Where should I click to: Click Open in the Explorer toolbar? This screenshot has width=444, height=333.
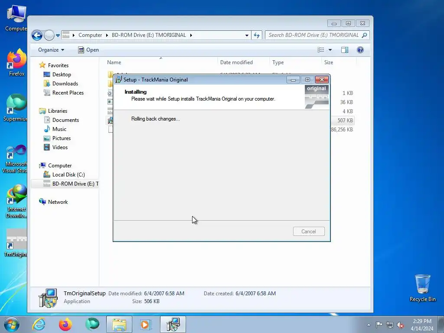point(88,50)
